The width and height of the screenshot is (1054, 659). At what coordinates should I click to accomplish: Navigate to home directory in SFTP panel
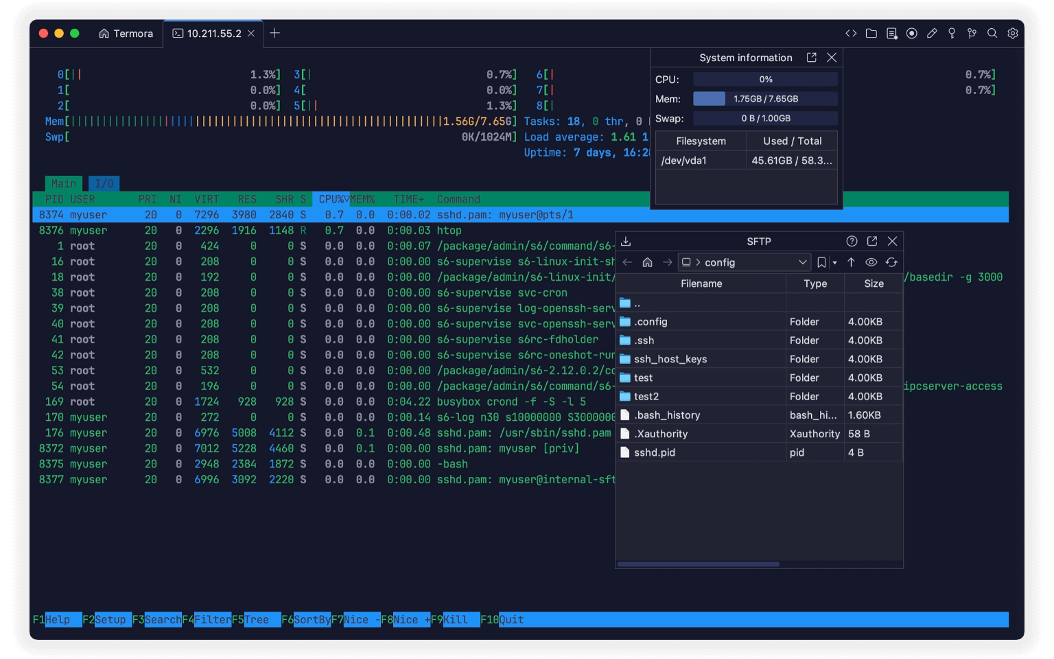pyautogui.click(x=647, y=262)
